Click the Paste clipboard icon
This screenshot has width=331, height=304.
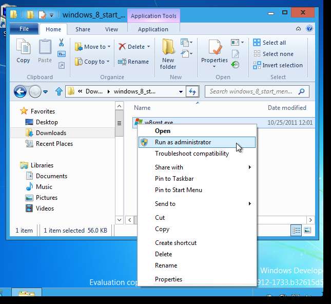(45, 47)
